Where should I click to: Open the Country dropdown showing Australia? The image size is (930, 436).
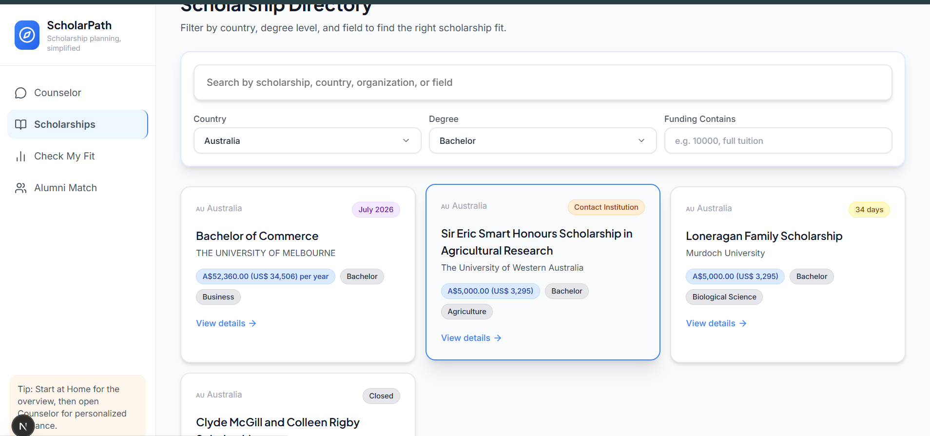coord(307,140)
